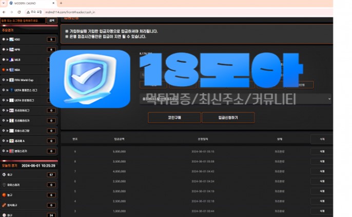
Task: Click the basketball icon beside 농구 in today's matches
Action: [x=4, y=195]
